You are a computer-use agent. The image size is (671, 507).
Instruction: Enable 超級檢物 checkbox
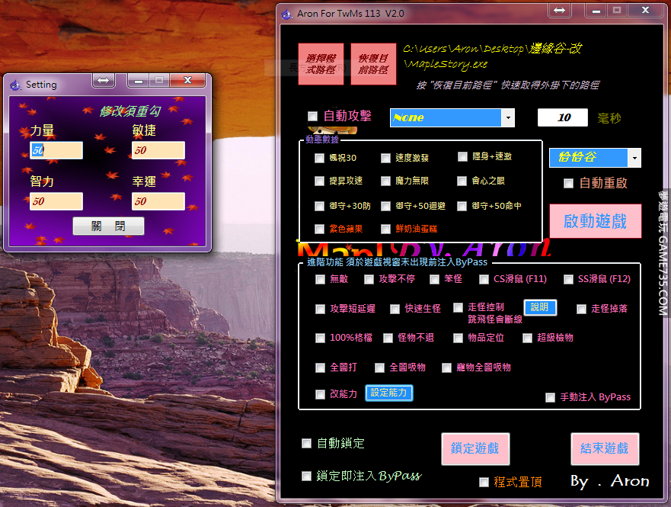(527, 339)
